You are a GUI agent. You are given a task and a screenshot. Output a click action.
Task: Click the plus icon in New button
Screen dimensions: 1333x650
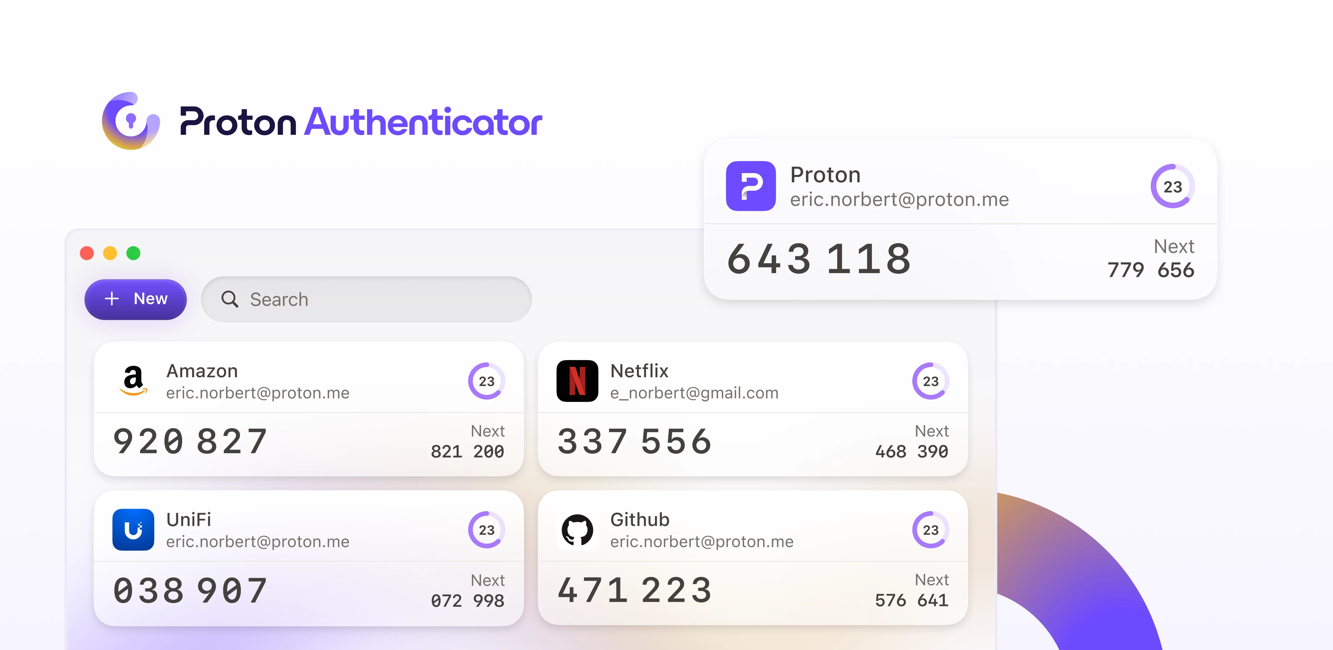coord(112,298)
